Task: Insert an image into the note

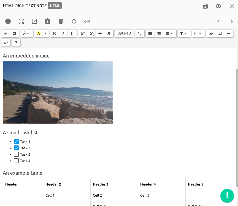Action: click(220, 33)
